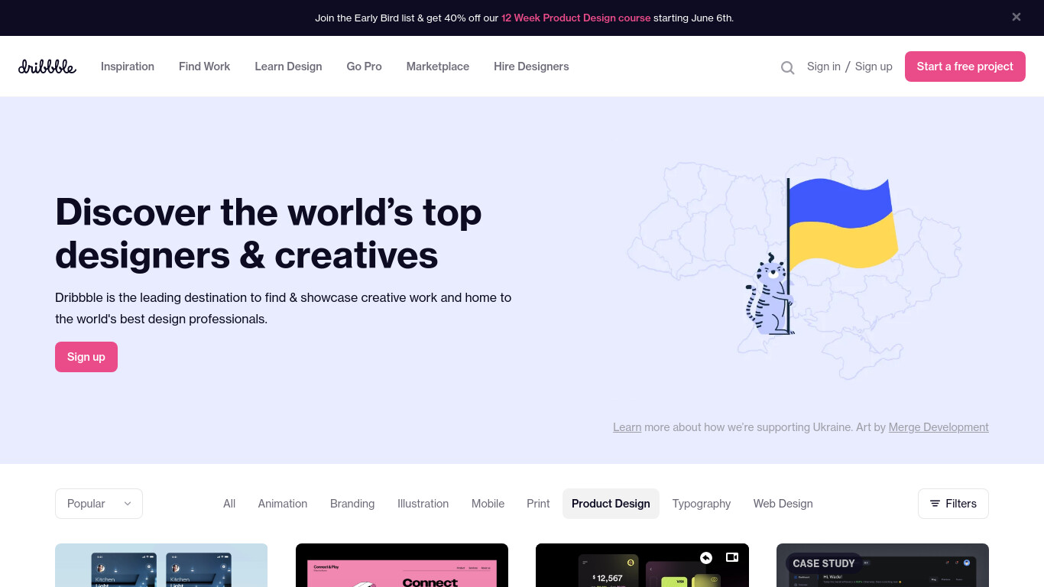The height and width of the screenshot is (587, 1044).
Task: Open the search magnifier icon
Action: click(787, 67)
